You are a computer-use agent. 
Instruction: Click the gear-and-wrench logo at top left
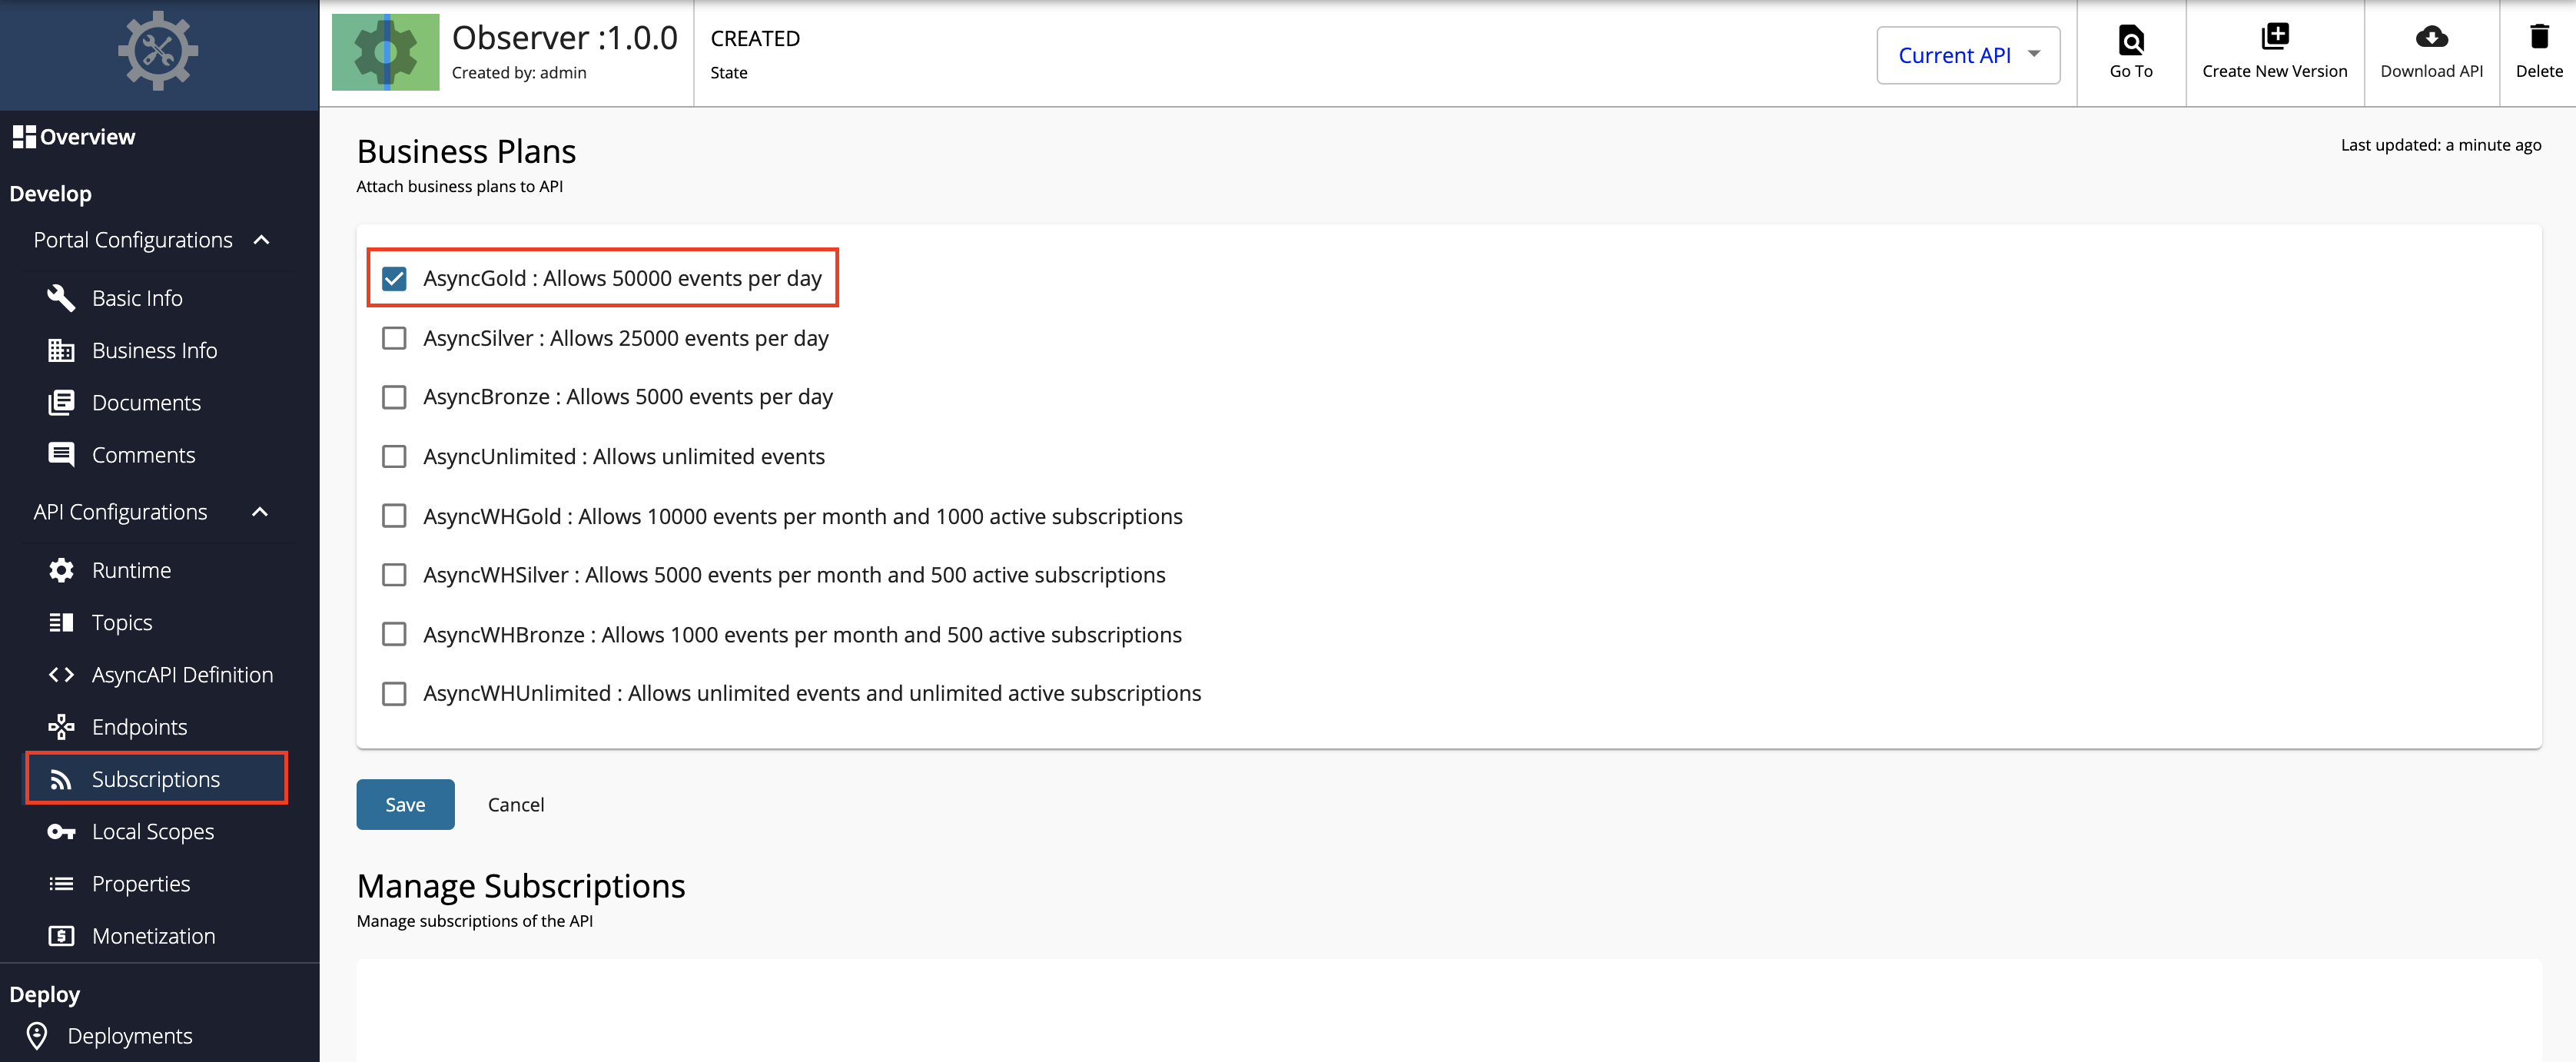(158, 51)
